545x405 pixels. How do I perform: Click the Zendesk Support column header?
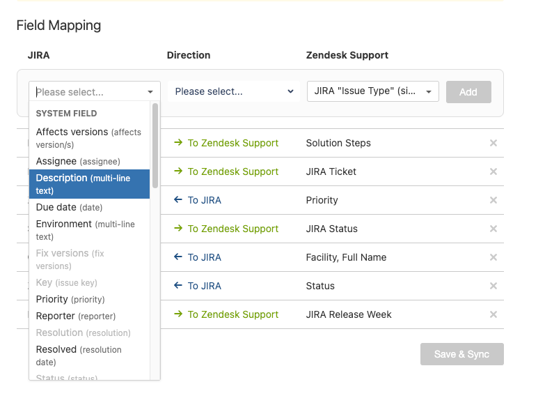[347, 55]
